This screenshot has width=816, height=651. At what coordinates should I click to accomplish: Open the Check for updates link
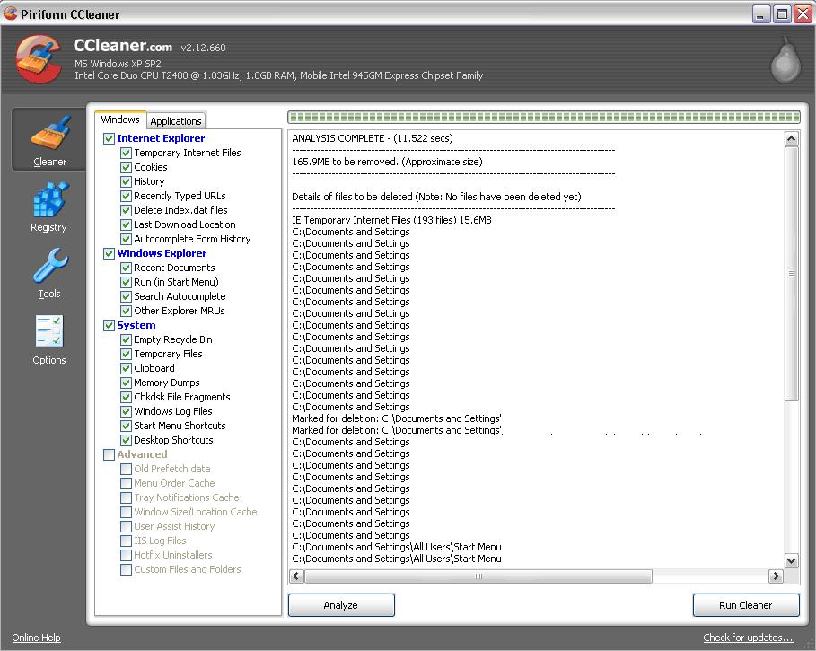point(748,638)
